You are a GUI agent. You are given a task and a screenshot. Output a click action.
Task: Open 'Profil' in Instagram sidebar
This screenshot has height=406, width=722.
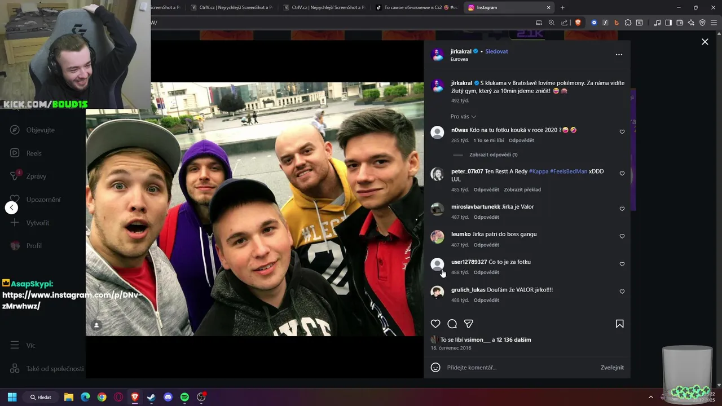(x=26, y=246)
